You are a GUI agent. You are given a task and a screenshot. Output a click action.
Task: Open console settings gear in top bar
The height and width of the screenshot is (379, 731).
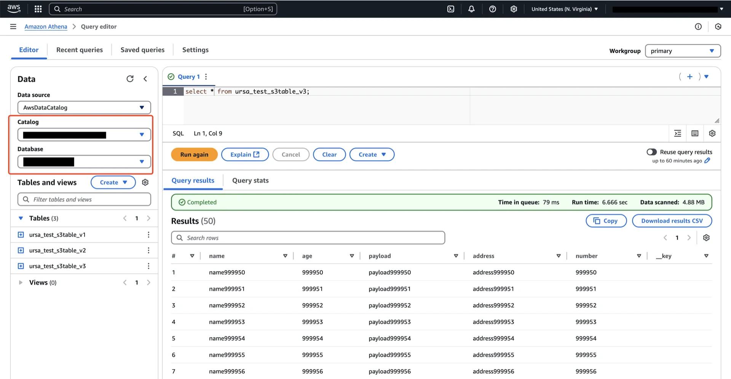coord(514,9)
